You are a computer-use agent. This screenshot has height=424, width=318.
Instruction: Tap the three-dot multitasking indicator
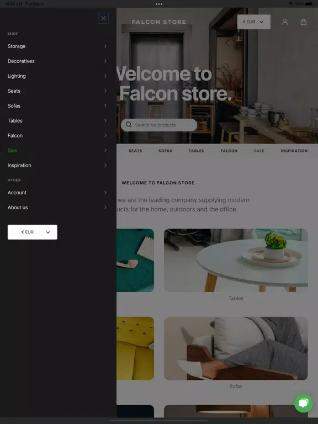coord(159,4)
